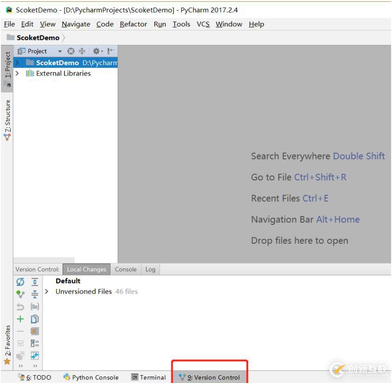Open Project panel settings gear

pos(98,51)
